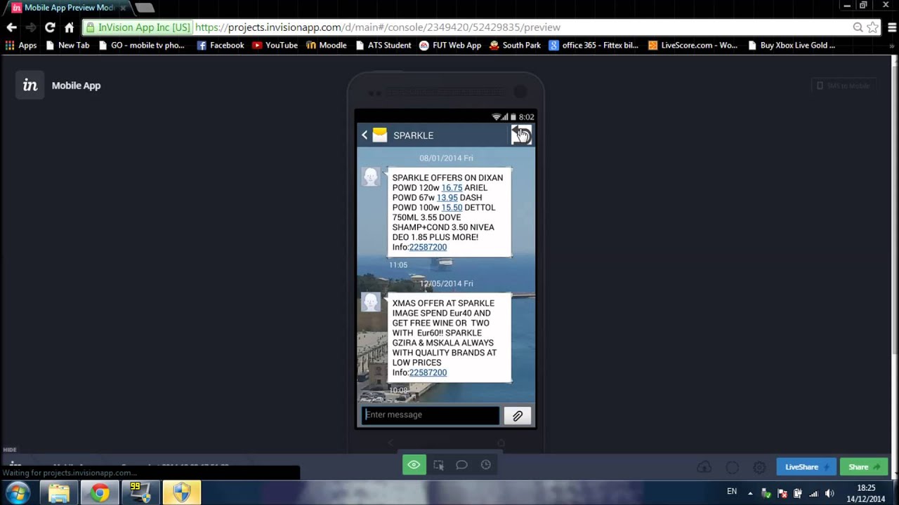Focus the Enter message field
This screenshot has height=505, width=899.
431,415
